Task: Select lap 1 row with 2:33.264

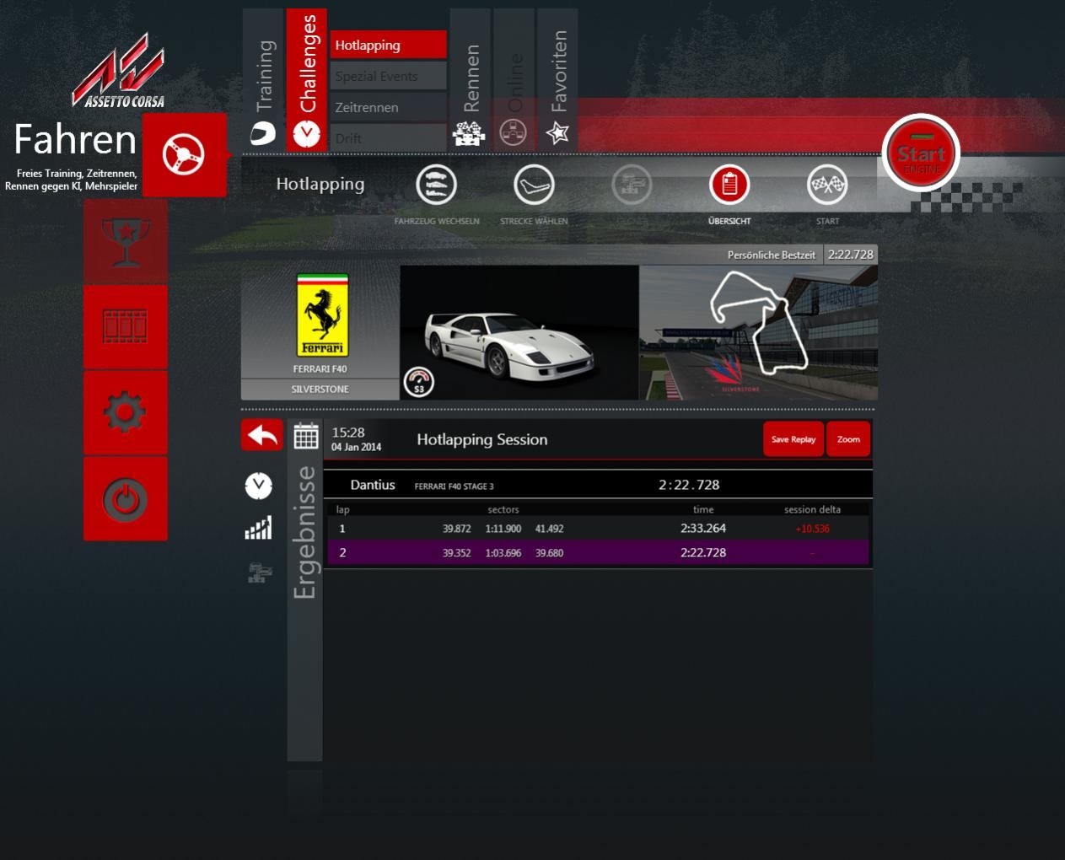Action: point(598,529)
